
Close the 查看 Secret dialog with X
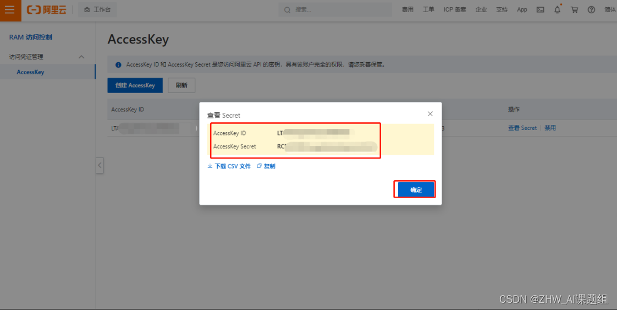coord(430,114)
